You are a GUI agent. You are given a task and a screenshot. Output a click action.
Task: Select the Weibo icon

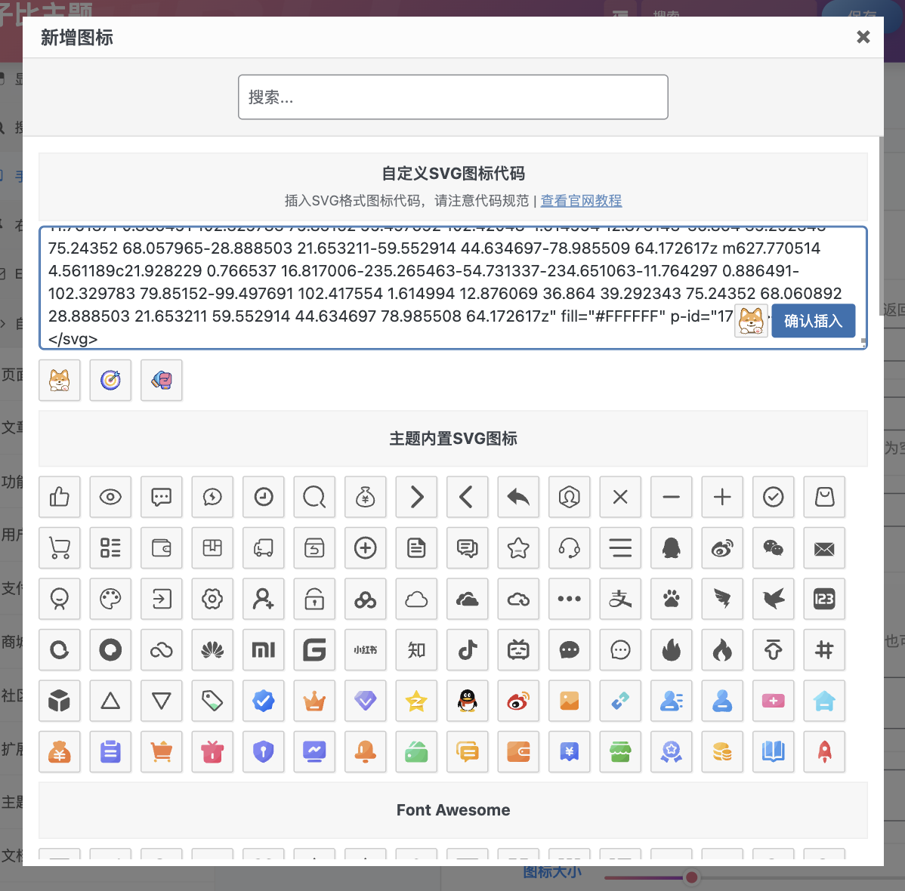pos(722,548)
